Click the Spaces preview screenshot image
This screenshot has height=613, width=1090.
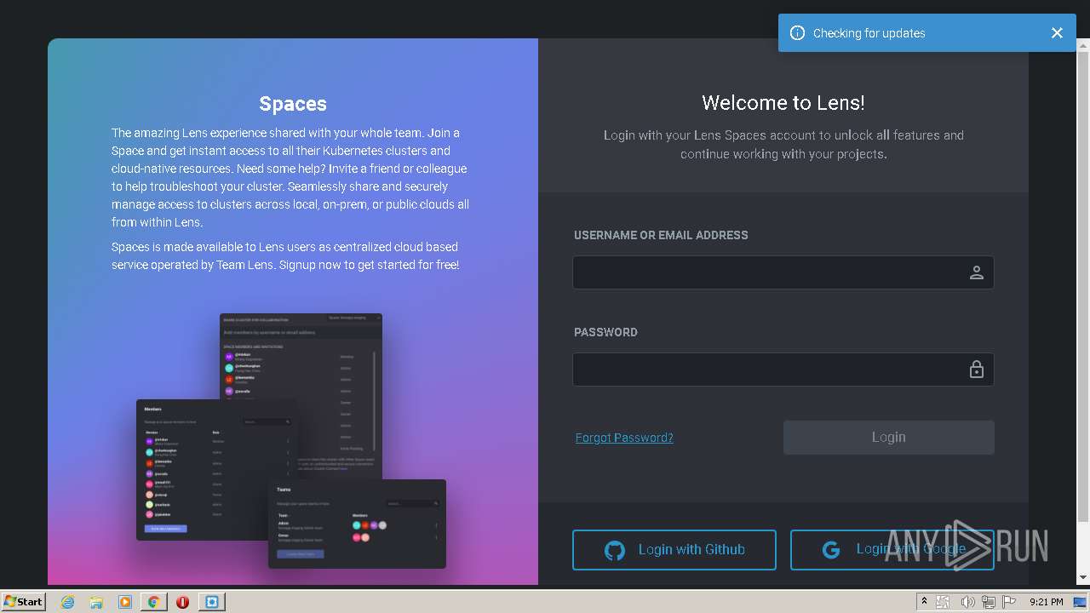click(x=291, y=441)
